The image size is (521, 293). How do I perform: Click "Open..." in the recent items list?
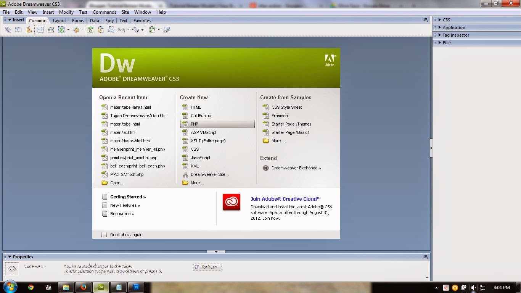[117, 183]
